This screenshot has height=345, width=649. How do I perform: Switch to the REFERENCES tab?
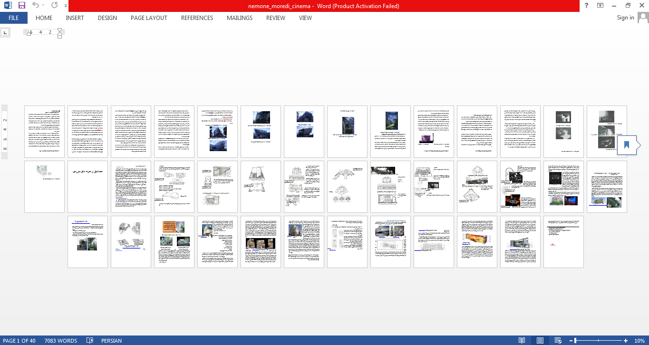197,18
